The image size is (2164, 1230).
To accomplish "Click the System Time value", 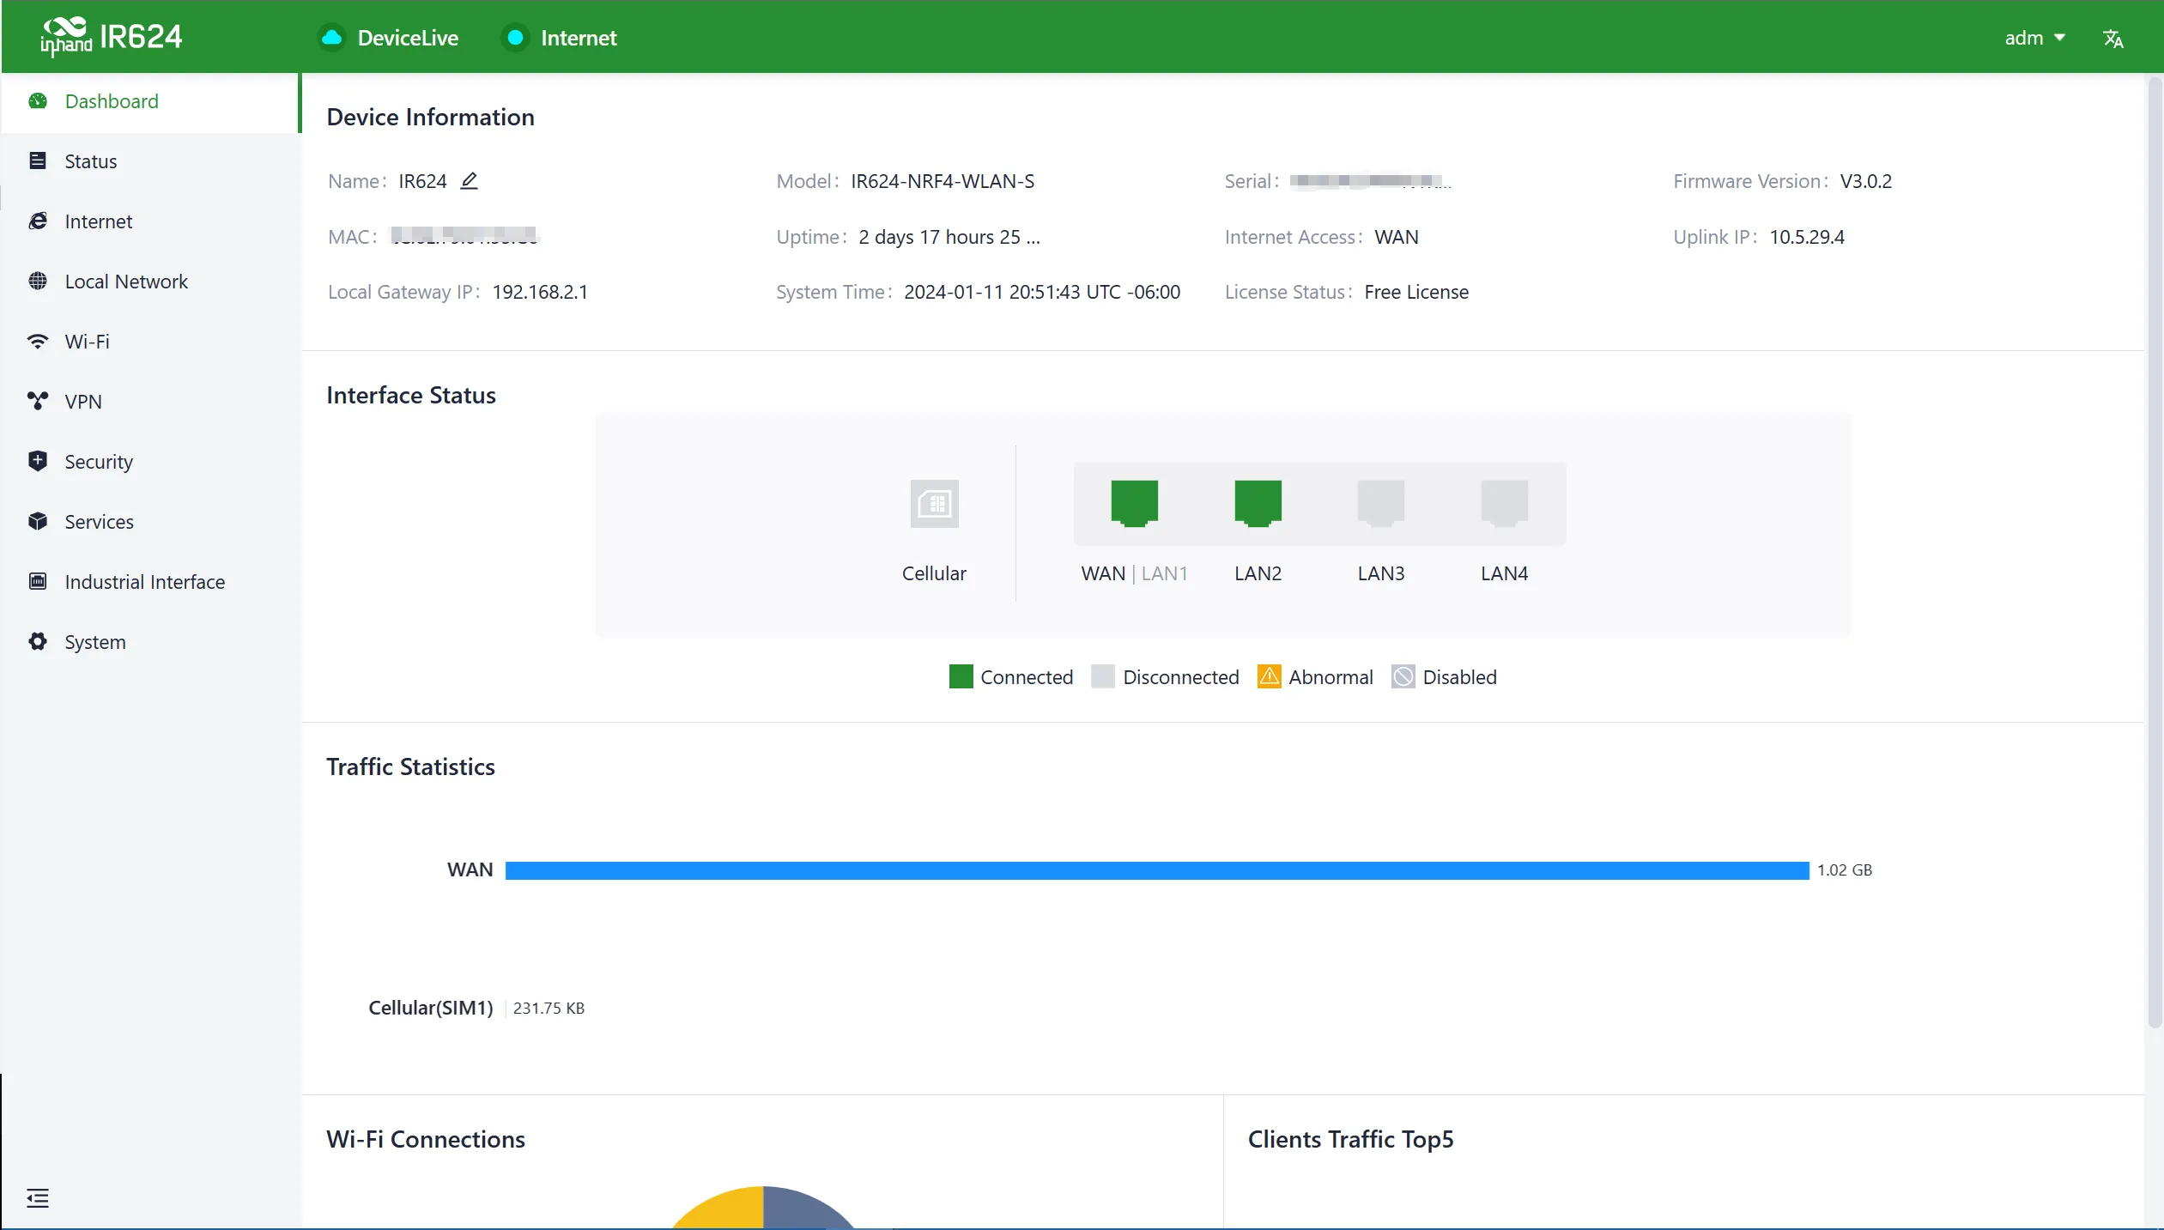I will point(1042,292).
